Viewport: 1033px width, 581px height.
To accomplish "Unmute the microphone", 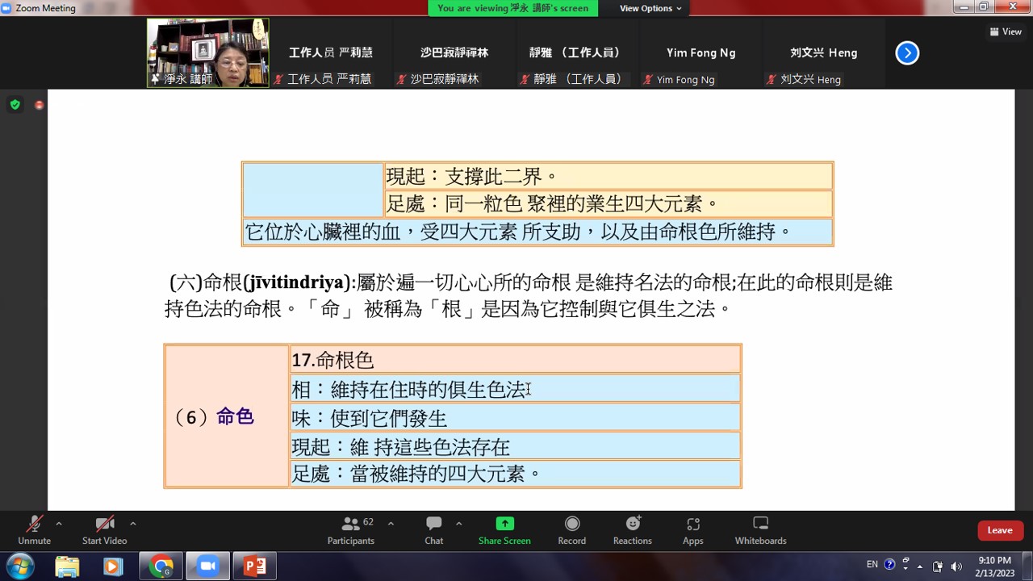I will [x=34, y=530].
